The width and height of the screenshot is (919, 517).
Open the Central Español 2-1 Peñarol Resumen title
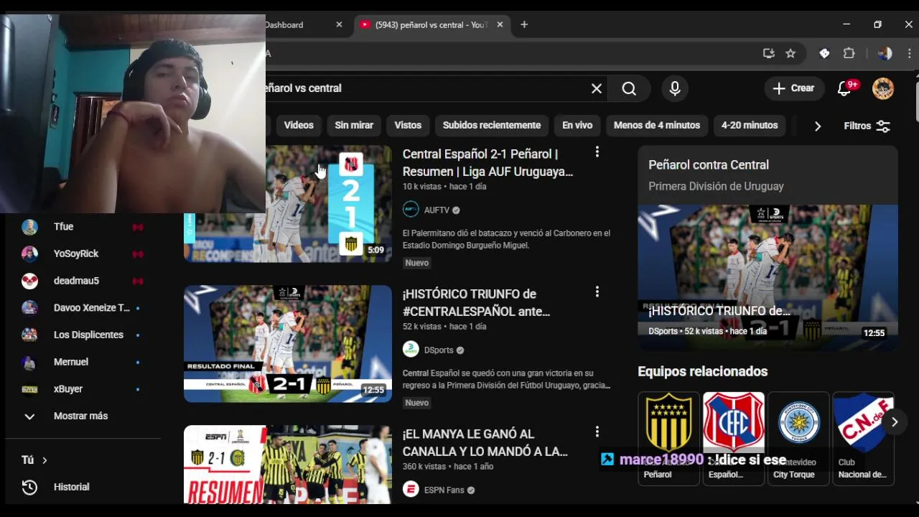tap(488, 163)
